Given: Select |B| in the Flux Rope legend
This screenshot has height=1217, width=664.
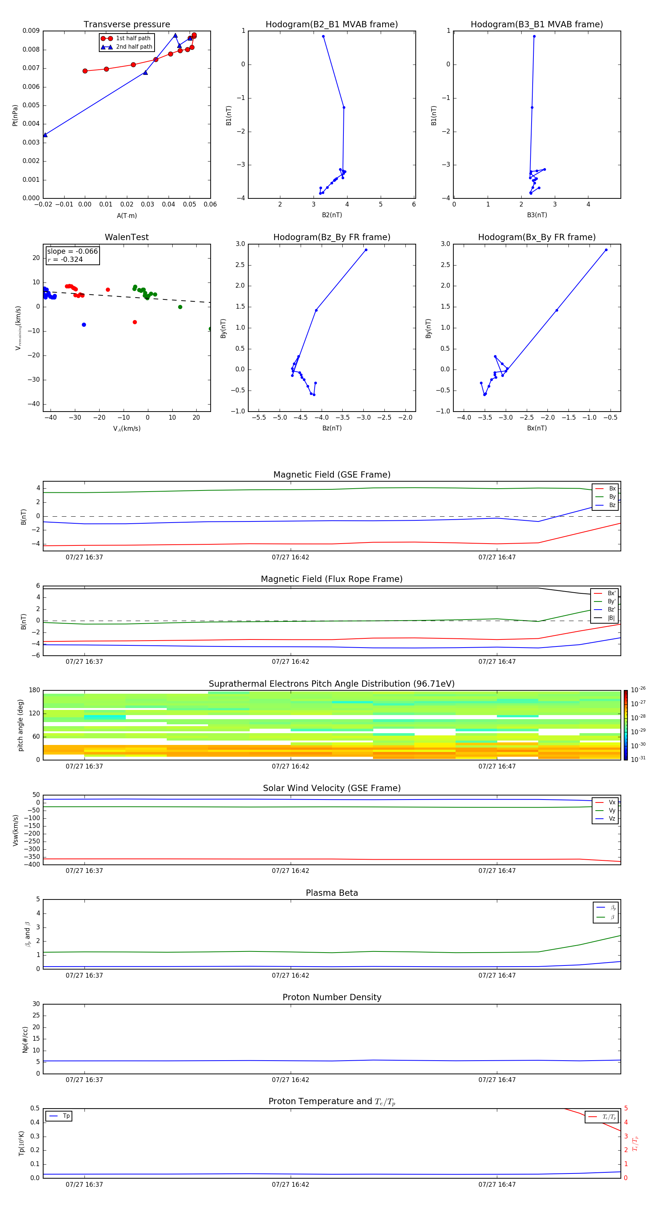Looking at the screenshot, I should (605, 618).
